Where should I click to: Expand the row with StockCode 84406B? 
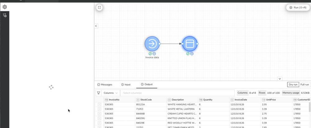click(x=100, y=114)
